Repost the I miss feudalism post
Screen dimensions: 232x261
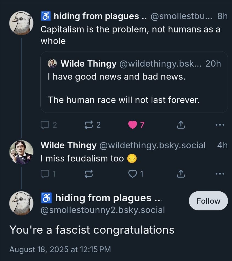[x=89, y=174]
